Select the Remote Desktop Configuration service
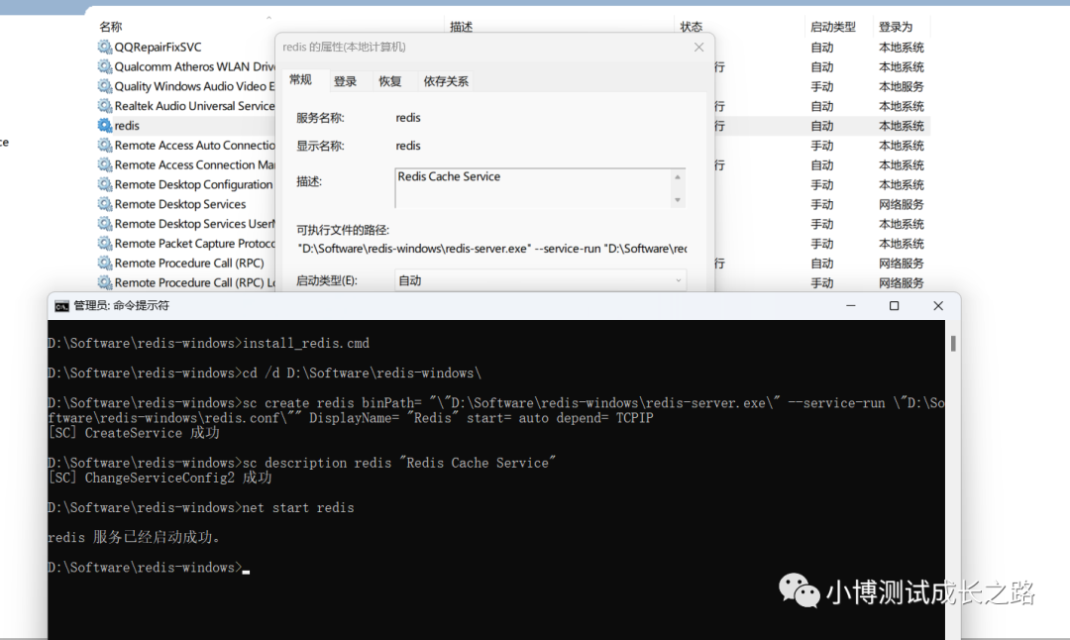1070x640 pixels. pyautogui.click(x=194, y=184)
